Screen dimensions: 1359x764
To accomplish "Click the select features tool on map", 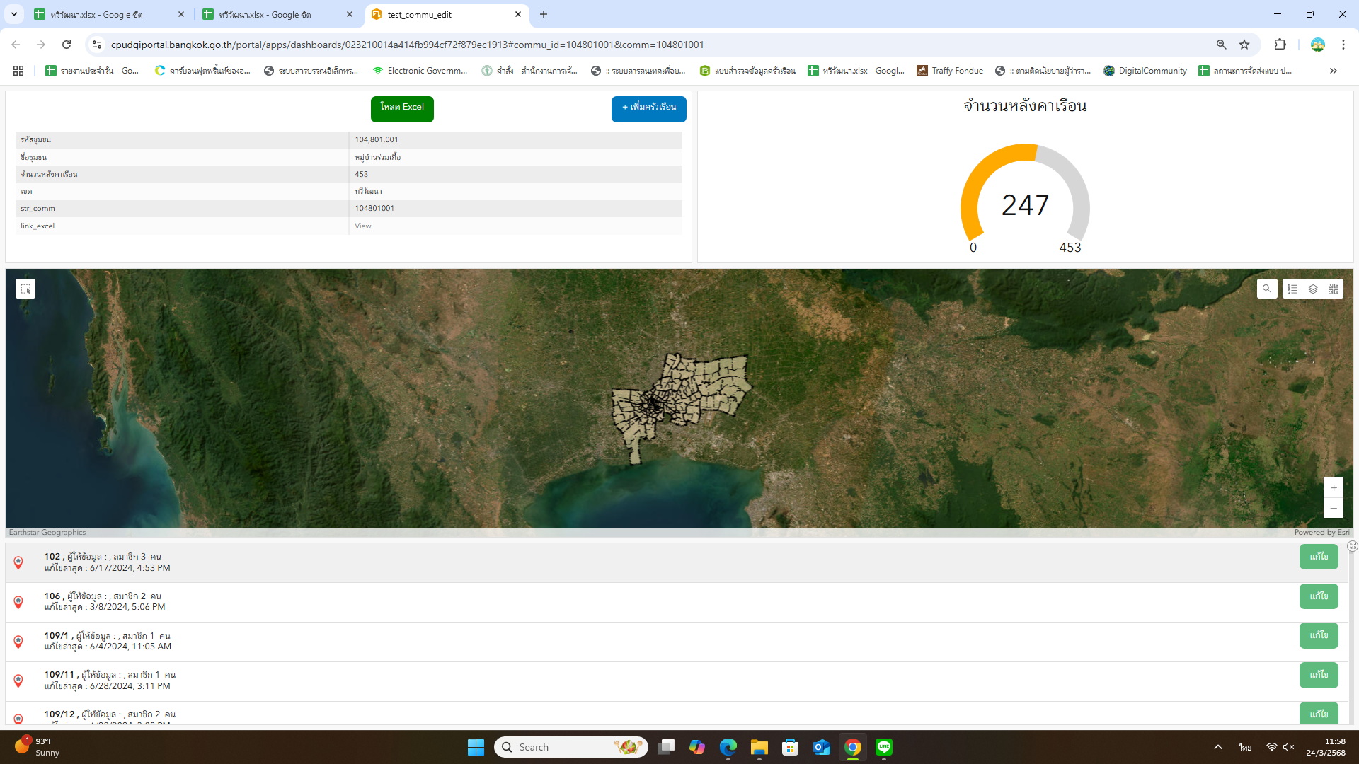I will coord(25,289).
